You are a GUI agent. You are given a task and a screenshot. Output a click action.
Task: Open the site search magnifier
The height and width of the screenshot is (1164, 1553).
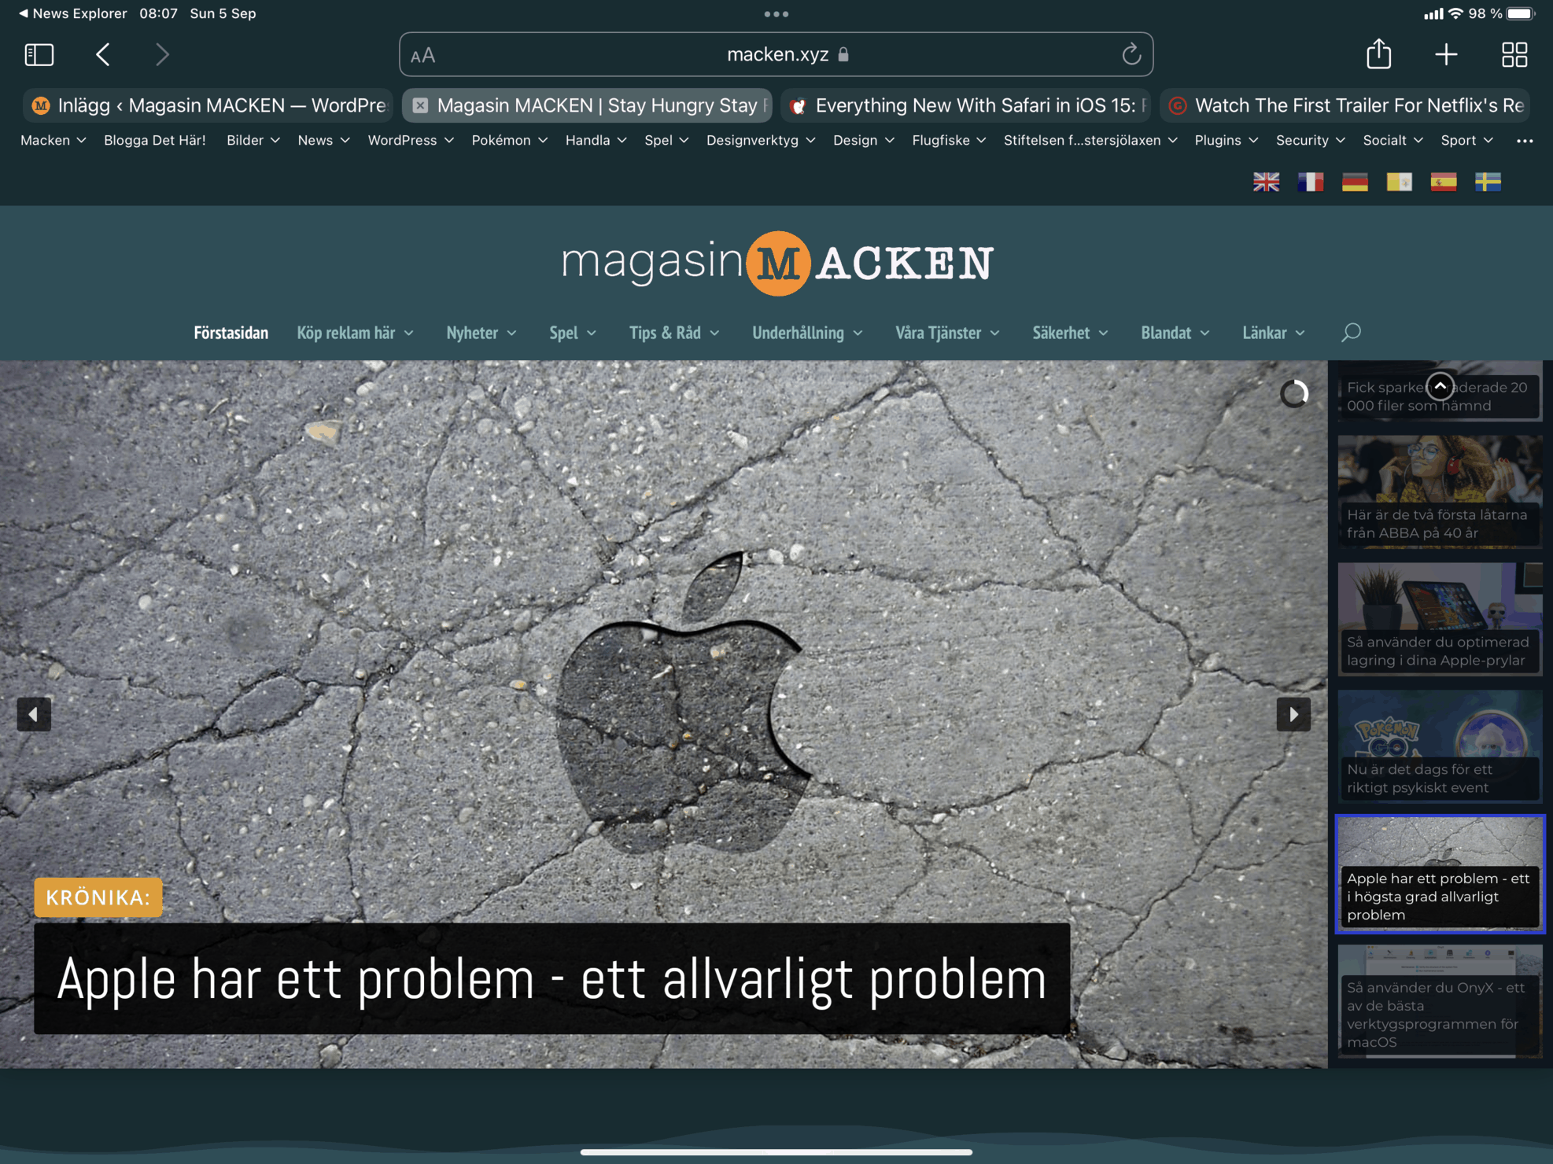click(x=1351, y=333)
